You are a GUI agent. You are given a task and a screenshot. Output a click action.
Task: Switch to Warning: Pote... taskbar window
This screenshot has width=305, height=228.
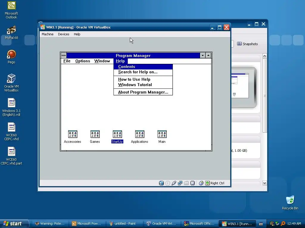(x=50, y=224)
